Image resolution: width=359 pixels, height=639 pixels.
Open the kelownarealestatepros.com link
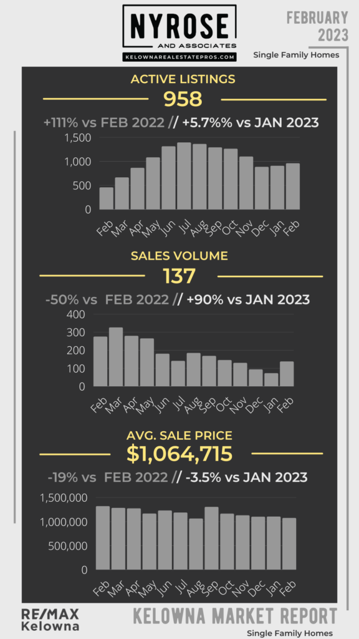[179, 57]
